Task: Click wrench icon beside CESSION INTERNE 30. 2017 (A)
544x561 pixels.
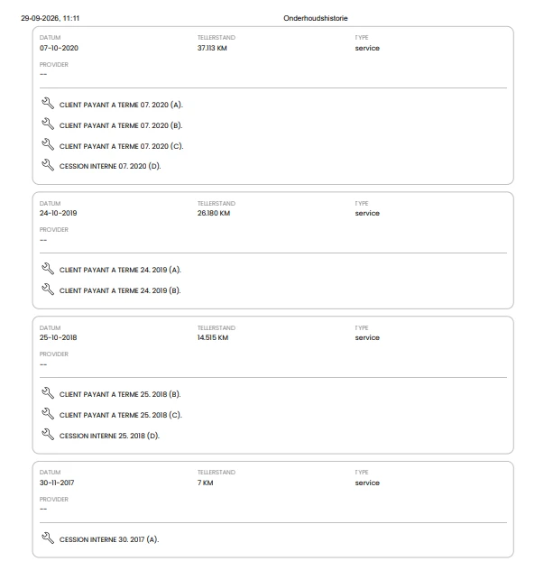Action: [48, 538]
